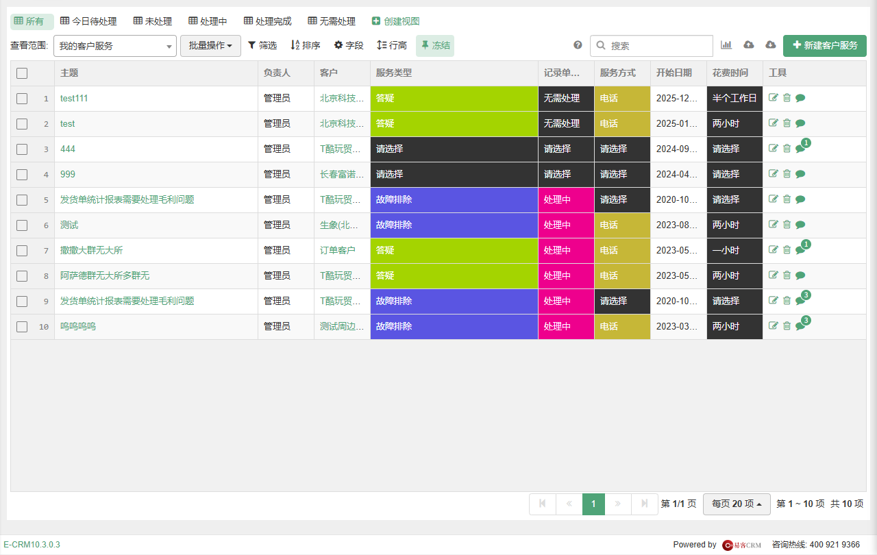Select the checkbox for row 444
877x555 pixels.
[22, 149]
